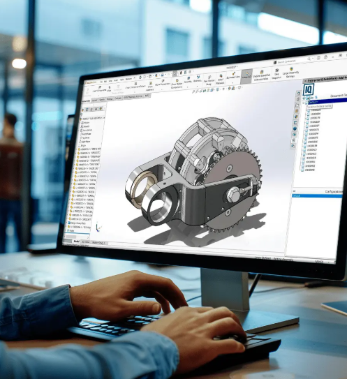Open the Bill of Materials tool
This screenshot has height=379, width=347.
[221, 80]
